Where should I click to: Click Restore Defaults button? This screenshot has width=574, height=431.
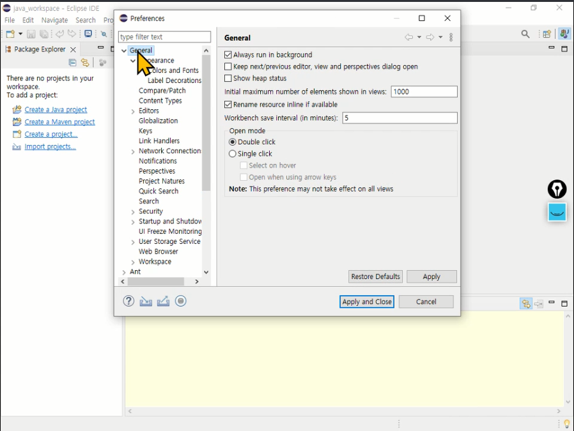[x=376, y=276]
